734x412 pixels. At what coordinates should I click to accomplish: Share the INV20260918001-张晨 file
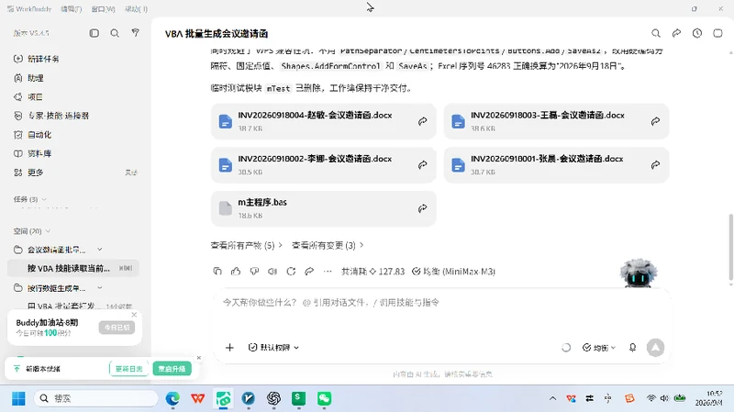(655, 165)
